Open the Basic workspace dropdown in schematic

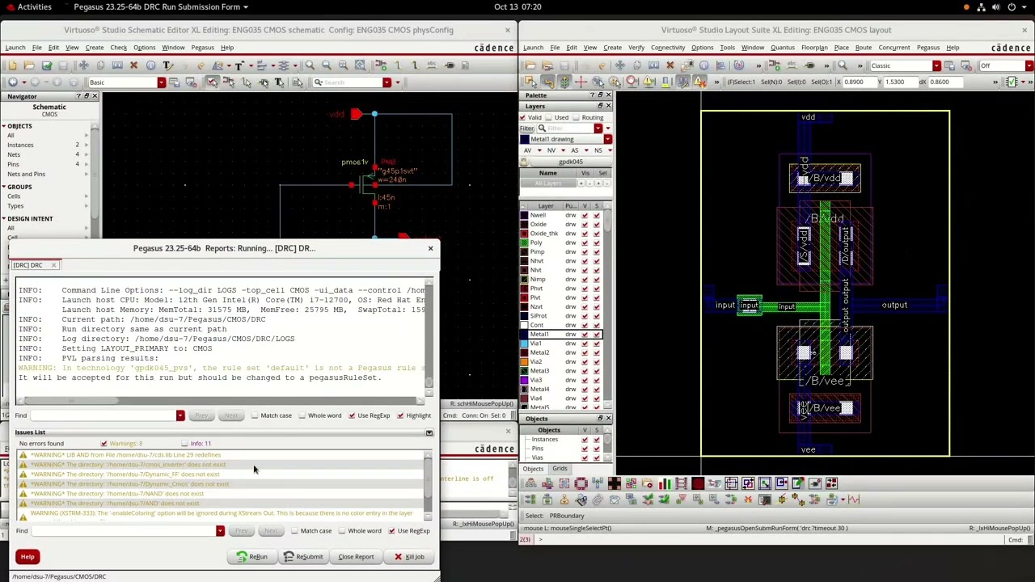coord(162,82)
